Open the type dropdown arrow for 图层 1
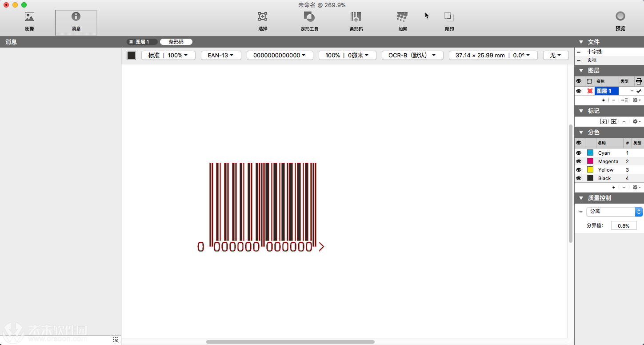 tap(632, 91)
